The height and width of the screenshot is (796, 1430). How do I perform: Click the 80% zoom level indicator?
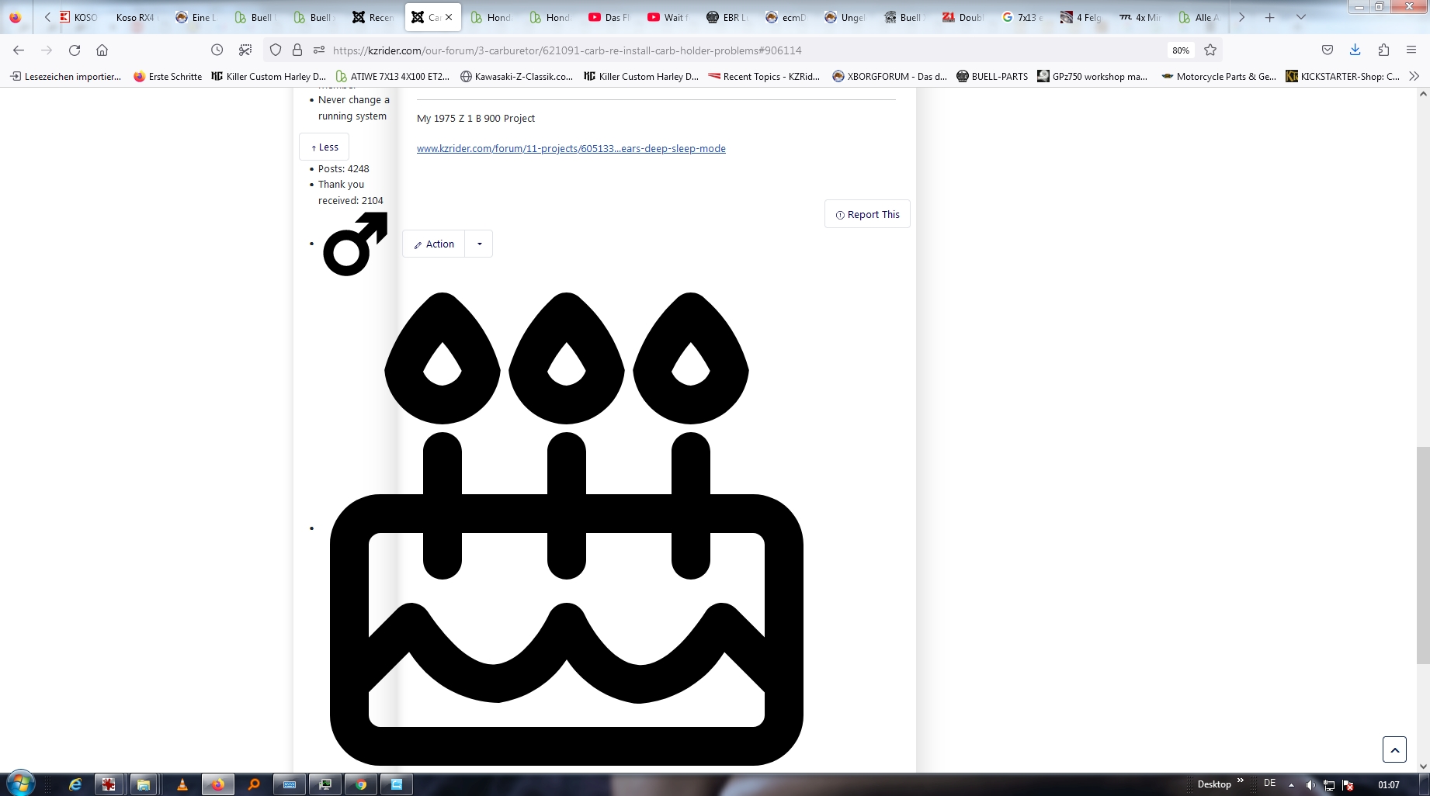(1181, 50)
